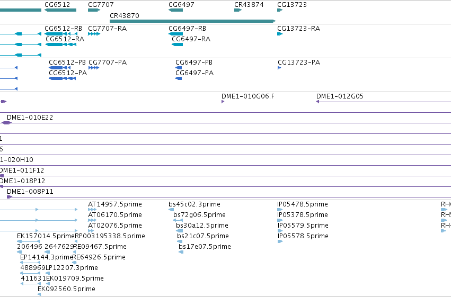Click the DME1-010G06.F marker arrow
451x297 pixels.
click(x=223, y=102)
